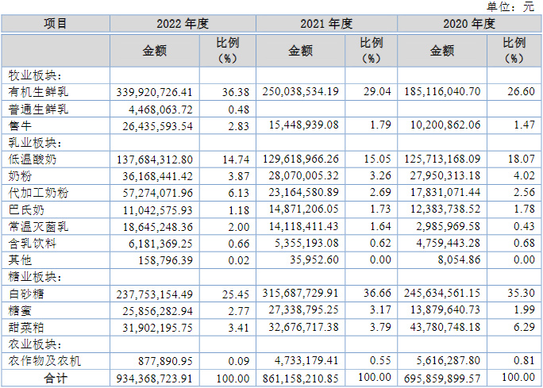Click the 其他 row label

[x=20, y=259]
